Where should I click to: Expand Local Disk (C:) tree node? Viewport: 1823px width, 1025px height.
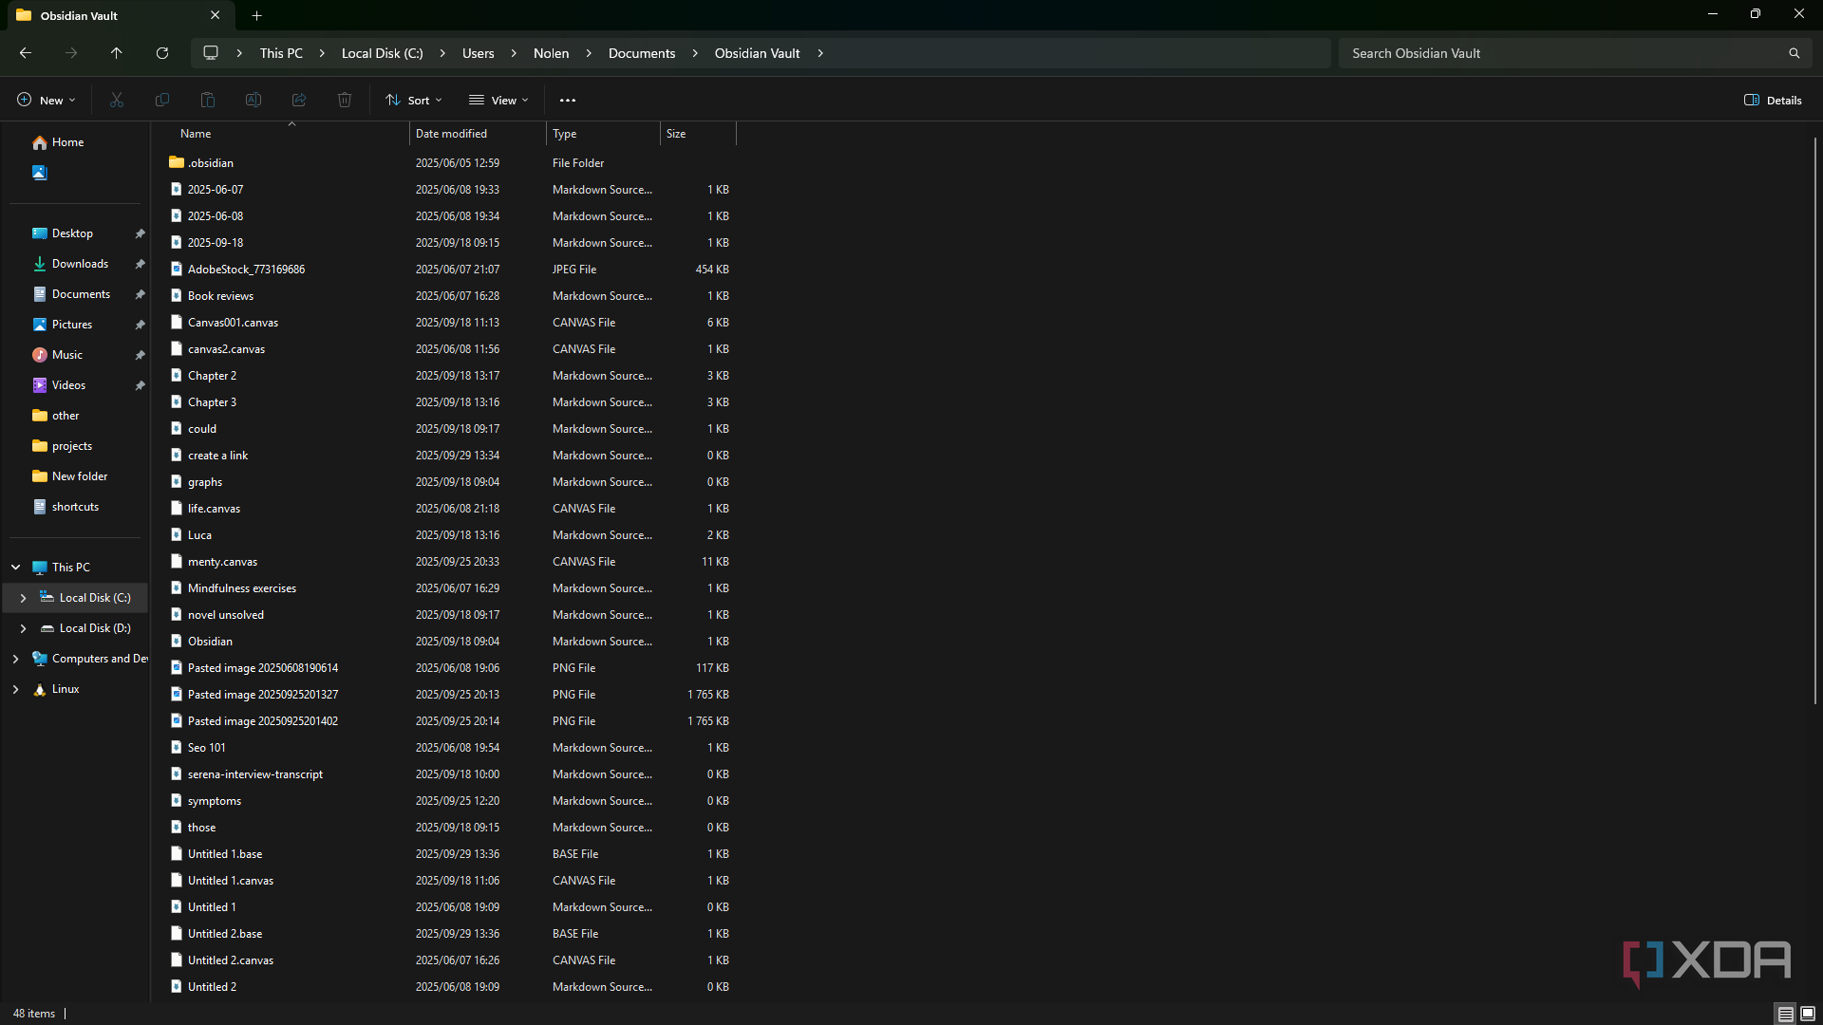pyautogui.click(x=23, y=598)
